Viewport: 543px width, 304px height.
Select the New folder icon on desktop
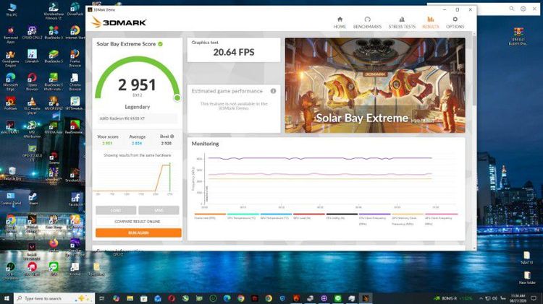coord(527,277)
